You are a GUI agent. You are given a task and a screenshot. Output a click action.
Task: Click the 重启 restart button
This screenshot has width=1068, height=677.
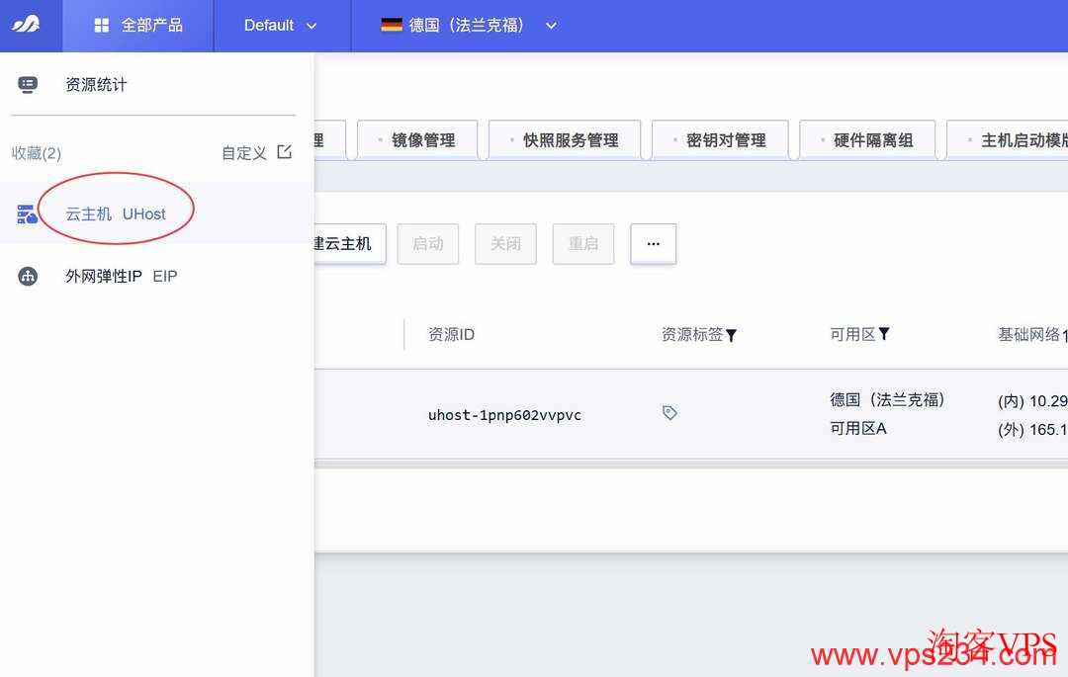point(583,243)
